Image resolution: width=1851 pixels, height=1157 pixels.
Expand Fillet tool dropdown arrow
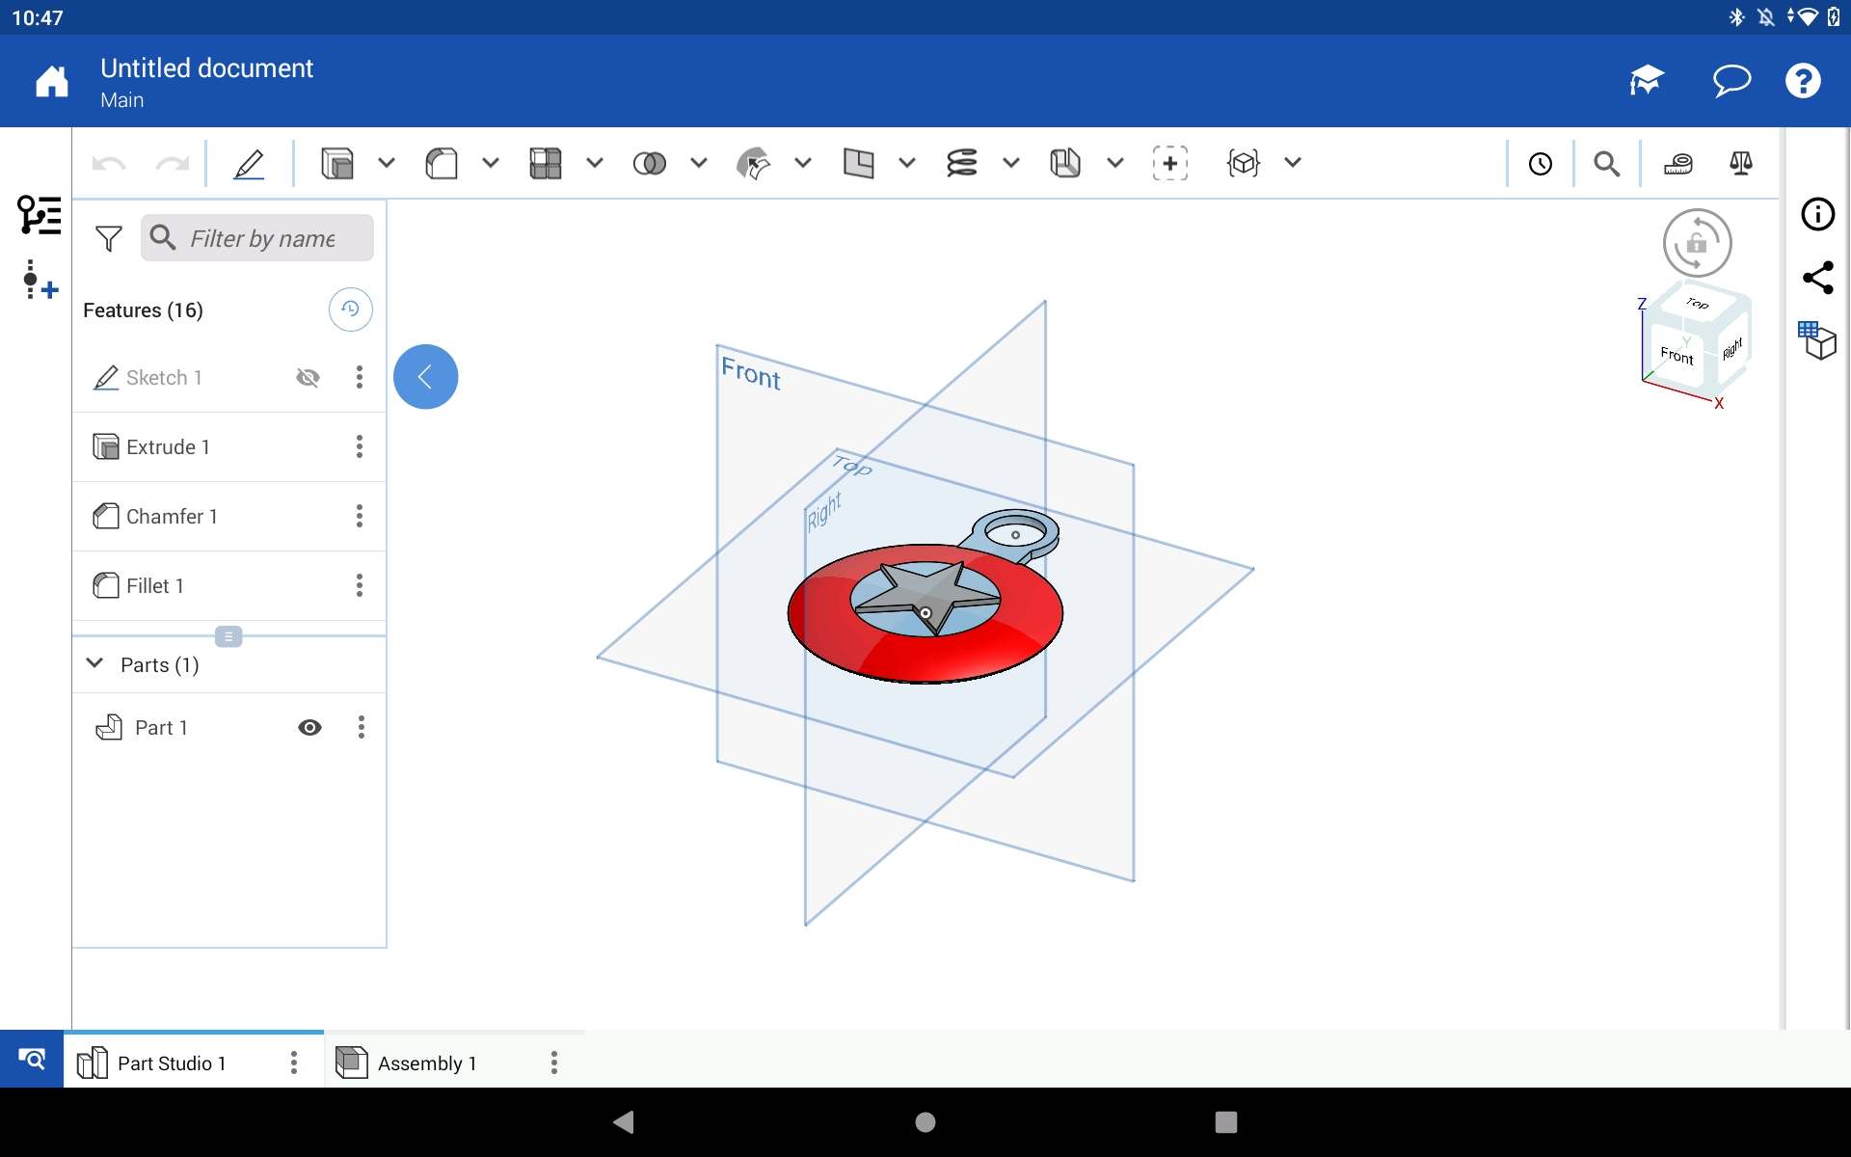coord(491,163)
